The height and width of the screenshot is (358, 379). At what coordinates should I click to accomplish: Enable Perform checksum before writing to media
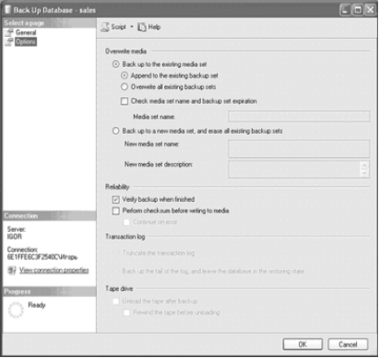(115, 211)
